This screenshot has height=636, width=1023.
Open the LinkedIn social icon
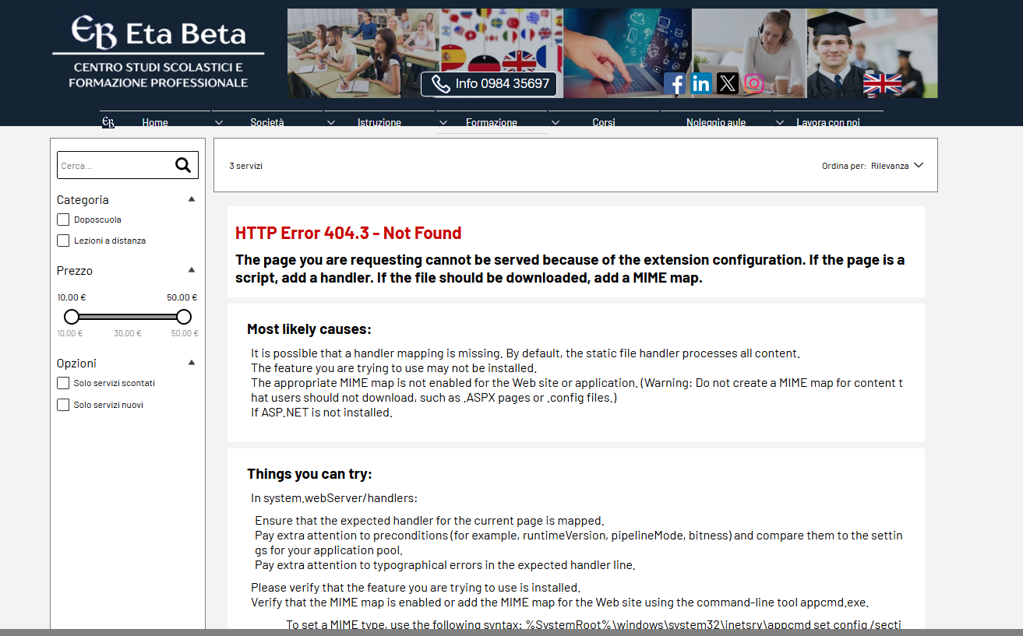701,83
